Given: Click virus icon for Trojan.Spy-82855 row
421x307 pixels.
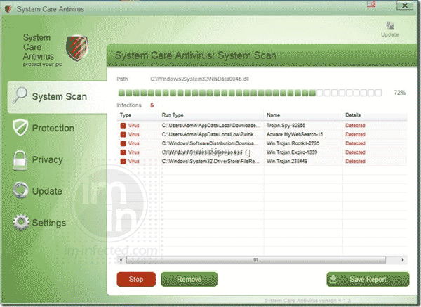Looking at the screenshot, I should point(123,126).
